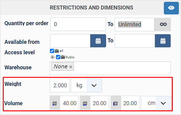Open the Available from start date calendar
This screenshot has width=181, height=115.
click(x=98, y=41)
